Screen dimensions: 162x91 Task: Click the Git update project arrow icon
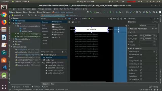pos(131,12)
